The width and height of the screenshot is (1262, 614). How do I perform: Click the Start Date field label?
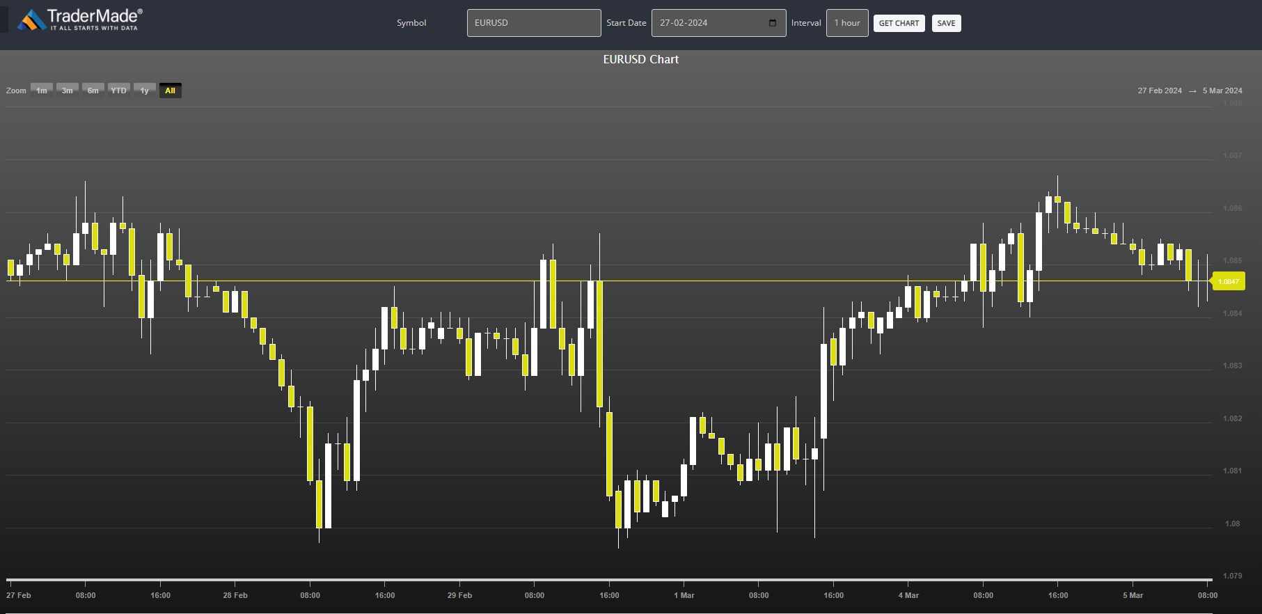(626, 23)
